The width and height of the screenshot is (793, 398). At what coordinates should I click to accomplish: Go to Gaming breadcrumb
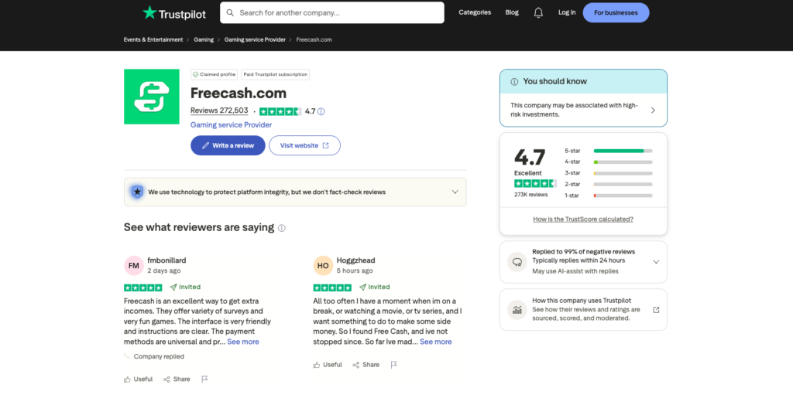coord(204,40)
